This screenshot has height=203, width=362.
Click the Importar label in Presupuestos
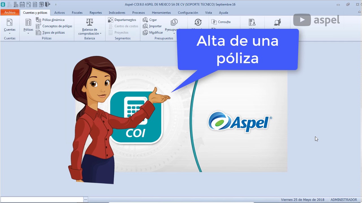(x=155, y=26)
